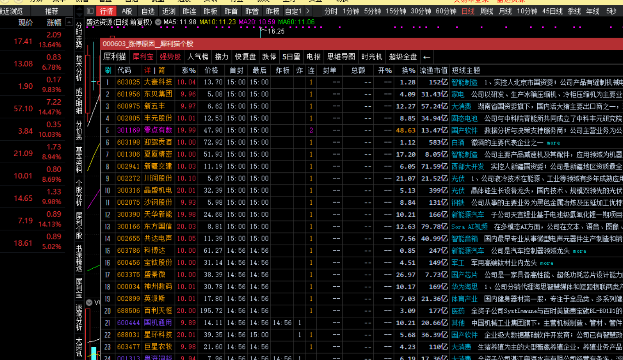
Task: Toggle the panel layout icon left of 行情 tab
Action: [x=90, y=11]
